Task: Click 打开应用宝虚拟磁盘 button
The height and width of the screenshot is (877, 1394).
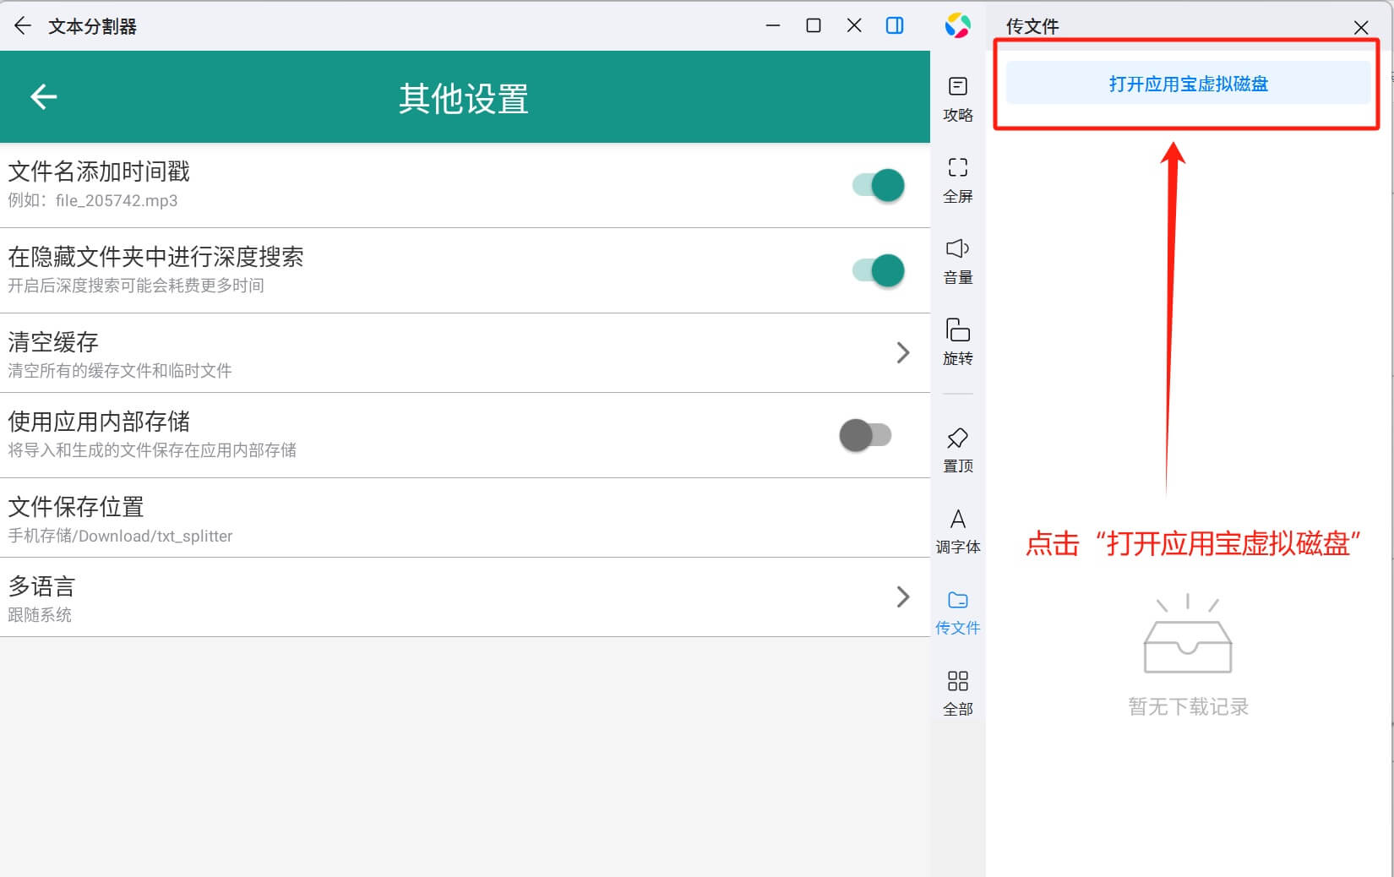Action: point(1187,84)
